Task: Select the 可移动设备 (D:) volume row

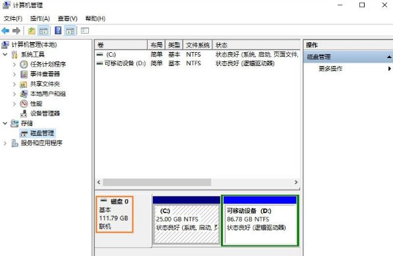Action: pyautogui.click(x=198, y=63)
